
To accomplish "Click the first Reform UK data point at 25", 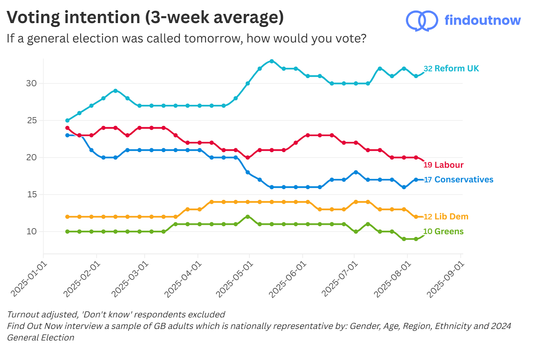I will click(67, 120).
